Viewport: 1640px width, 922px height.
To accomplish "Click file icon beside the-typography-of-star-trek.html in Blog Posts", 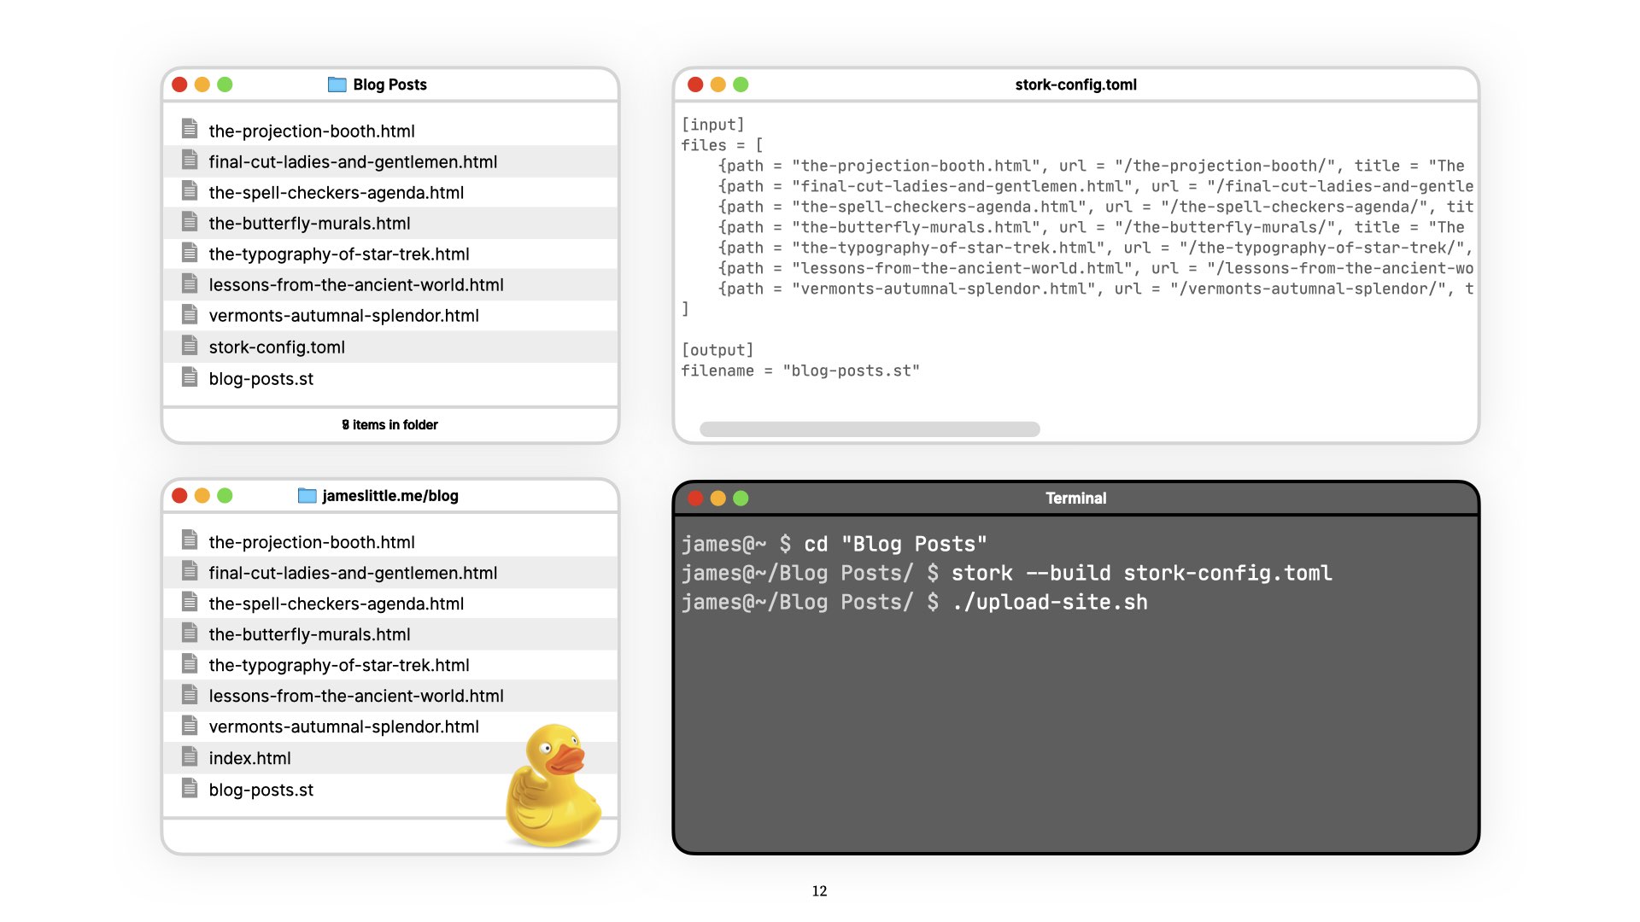I will click(x=190, y=252).
